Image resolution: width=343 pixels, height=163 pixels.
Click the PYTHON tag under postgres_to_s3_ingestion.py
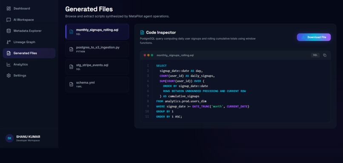(x=80, y=51)
